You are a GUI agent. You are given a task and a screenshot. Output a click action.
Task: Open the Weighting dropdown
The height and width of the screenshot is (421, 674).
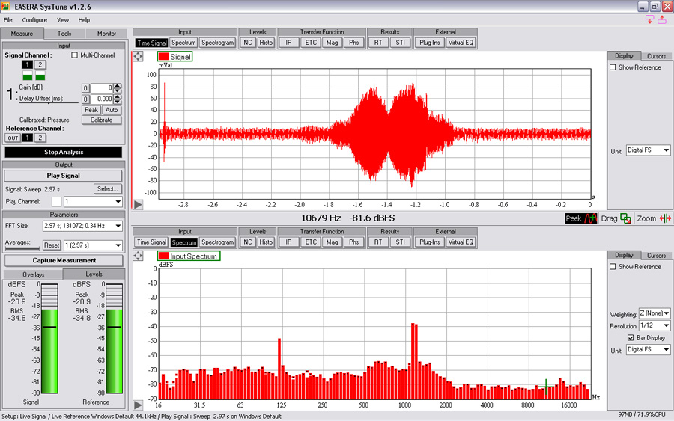655,313
